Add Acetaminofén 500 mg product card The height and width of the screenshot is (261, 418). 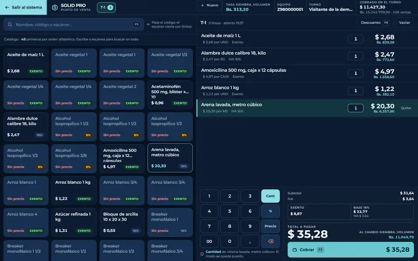(170, 95)
